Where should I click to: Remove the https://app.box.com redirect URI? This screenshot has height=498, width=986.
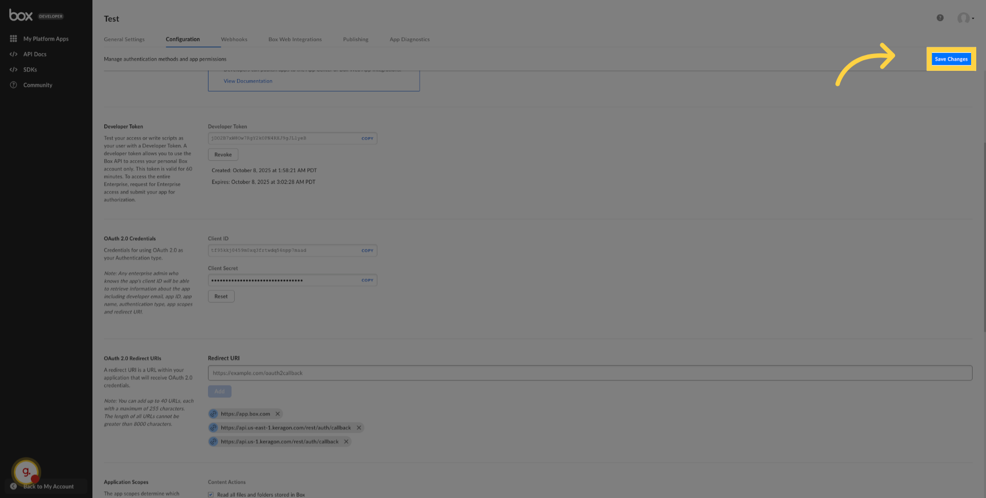[277, 413]
